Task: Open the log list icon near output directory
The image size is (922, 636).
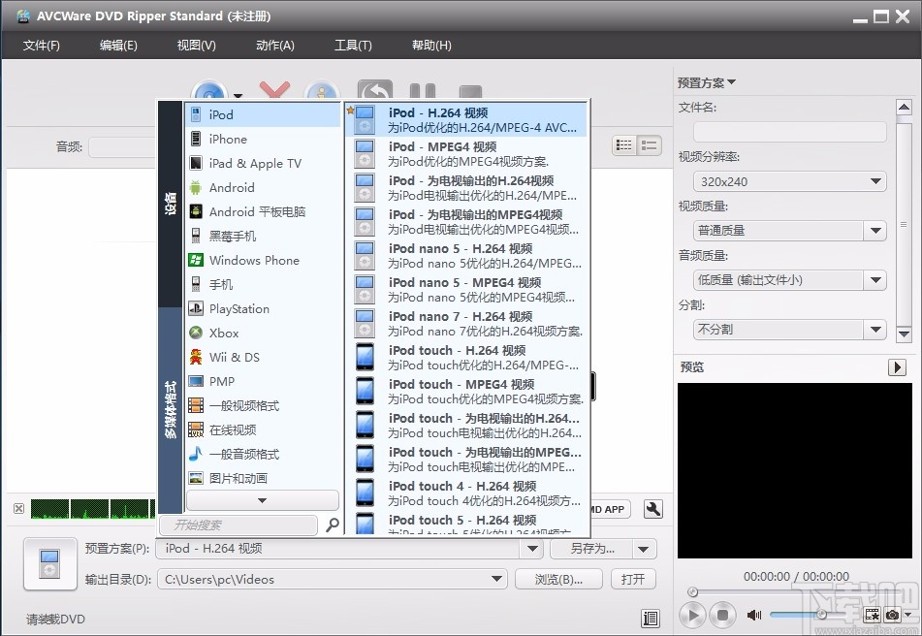Action: pyautogui.click(x=651, y=618)
